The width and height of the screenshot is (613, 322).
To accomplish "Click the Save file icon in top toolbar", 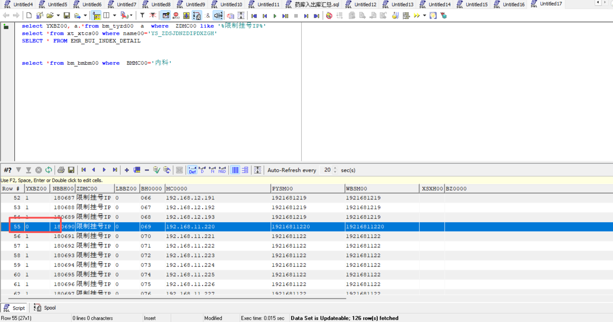I will [x=67, y=15].
